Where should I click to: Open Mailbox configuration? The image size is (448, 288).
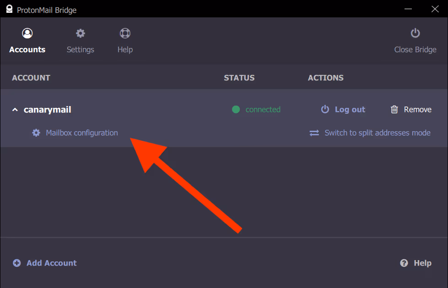tap(75, 133)
